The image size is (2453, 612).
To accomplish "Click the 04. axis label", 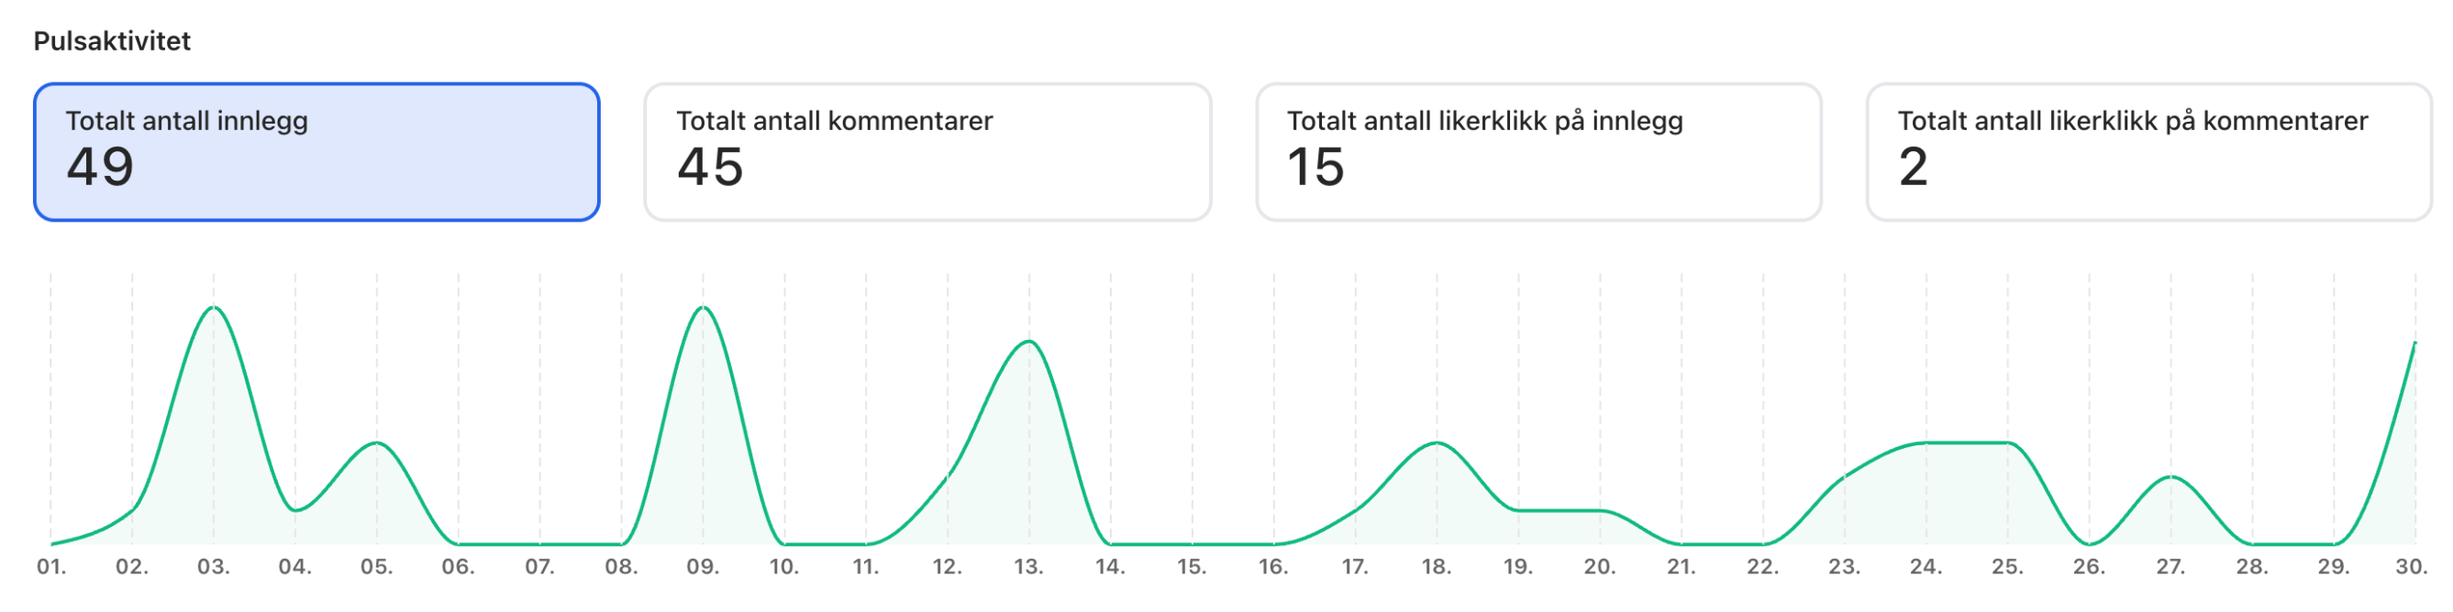I will (295, 567).
